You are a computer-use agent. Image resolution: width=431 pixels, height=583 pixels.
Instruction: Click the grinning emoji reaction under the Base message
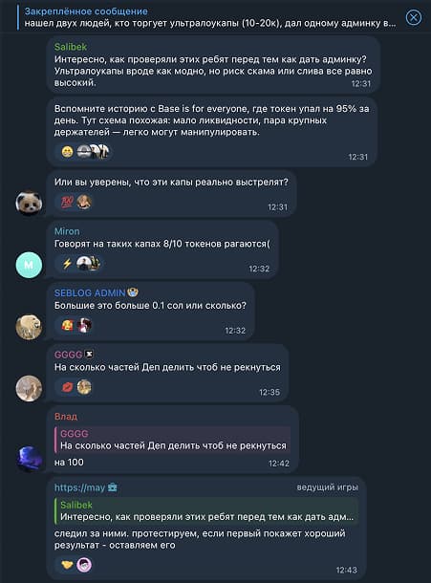(67, 152)
